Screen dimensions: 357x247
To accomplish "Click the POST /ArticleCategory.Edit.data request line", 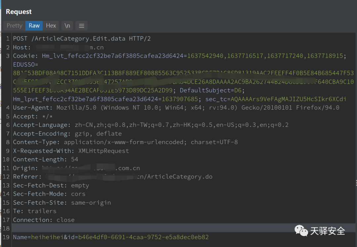I will pos(82,39).
